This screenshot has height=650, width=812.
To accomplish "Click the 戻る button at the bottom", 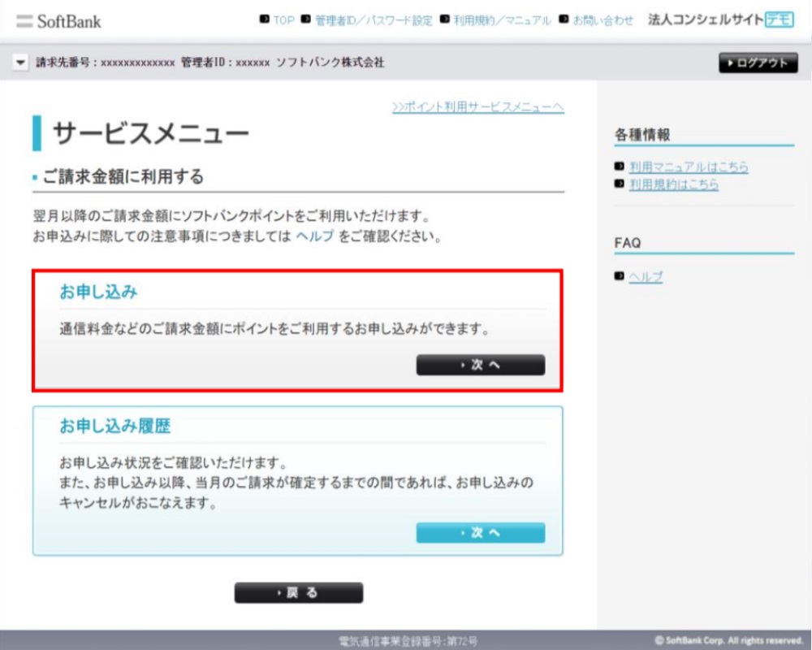I will tap(298, 592).
